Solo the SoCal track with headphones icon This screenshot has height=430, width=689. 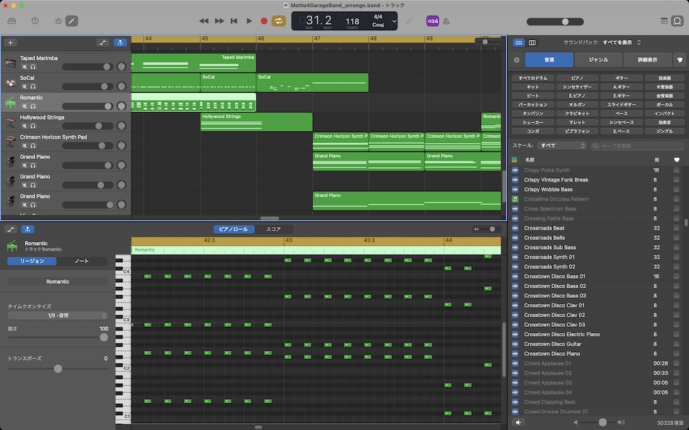point(32,87)
